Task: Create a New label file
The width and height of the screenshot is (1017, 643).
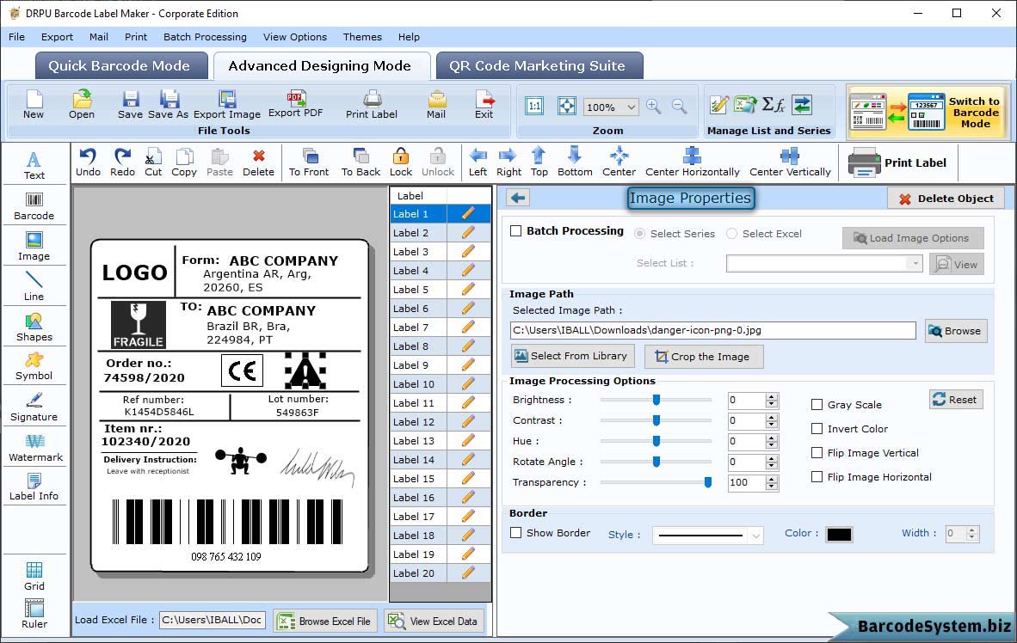Action: tap(34, 104)
